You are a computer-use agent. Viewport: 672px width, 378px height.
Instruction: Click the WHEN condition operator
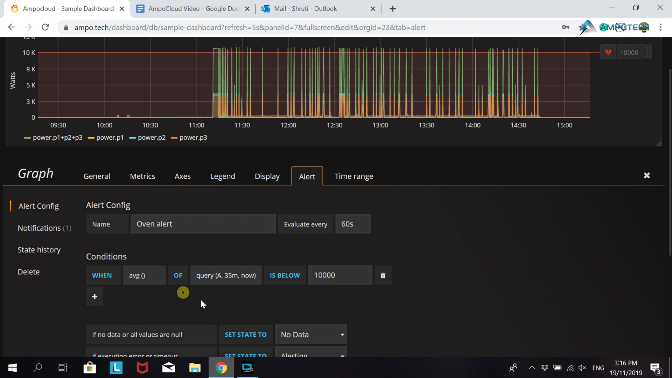tap(104, 275)
